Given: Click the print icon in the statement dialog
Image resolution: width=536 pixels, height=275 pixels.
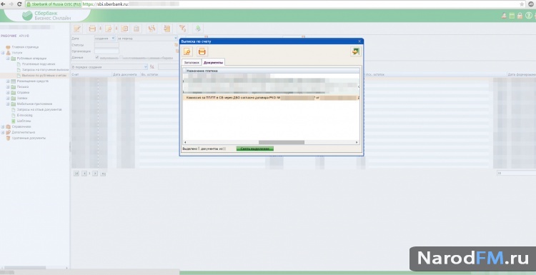Looking at the screenshot, I should pos(202,52).
